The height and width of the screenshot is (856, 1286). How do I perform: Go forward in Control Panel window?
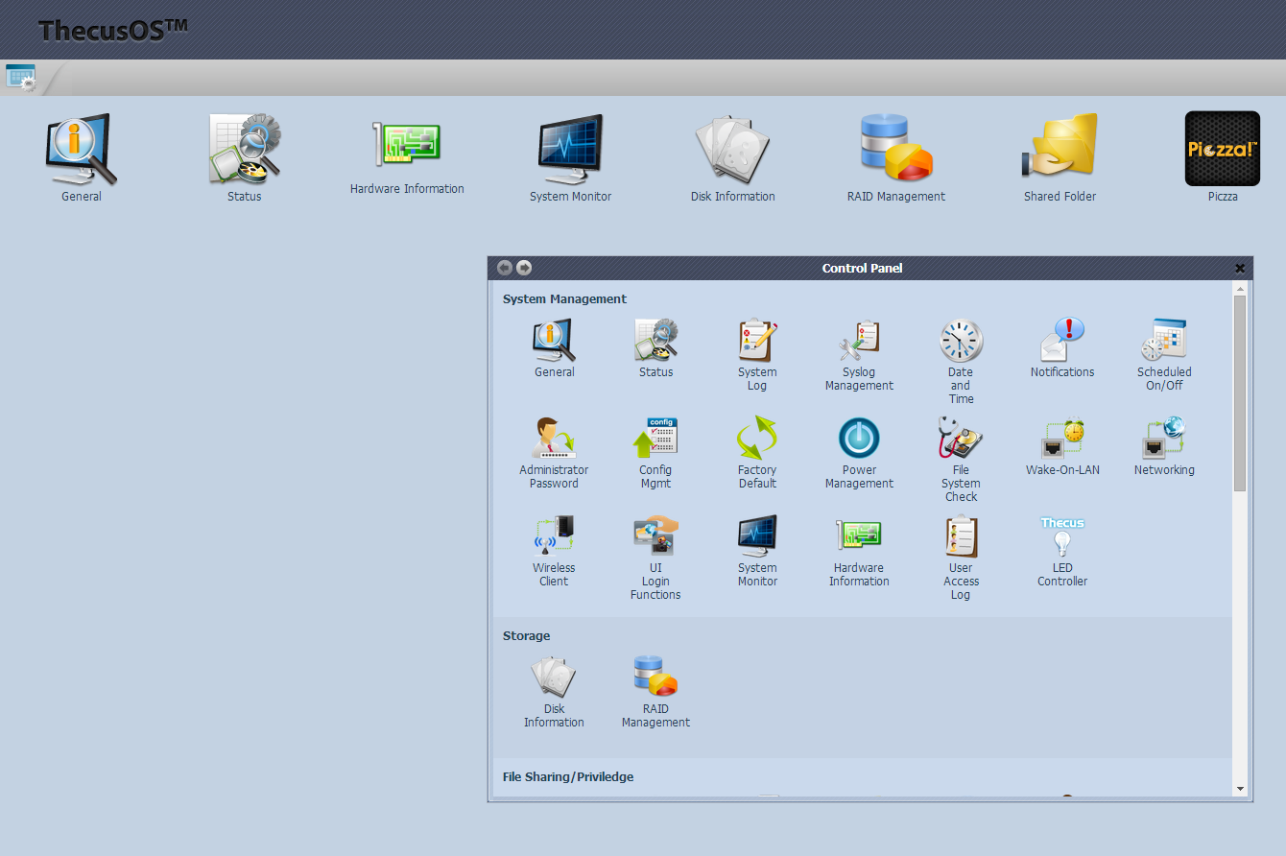(x=524, y=268)
